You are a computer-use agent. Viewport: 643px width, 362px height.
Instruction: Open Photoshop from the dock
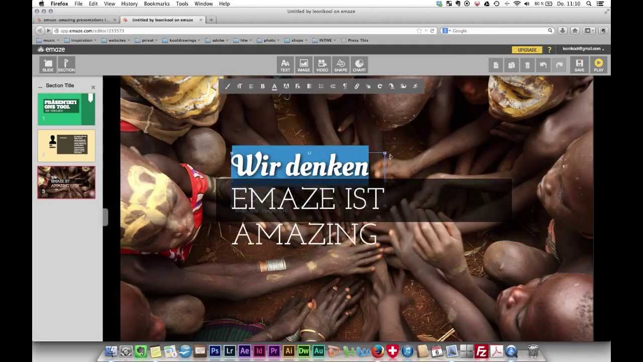click(215, 351)
